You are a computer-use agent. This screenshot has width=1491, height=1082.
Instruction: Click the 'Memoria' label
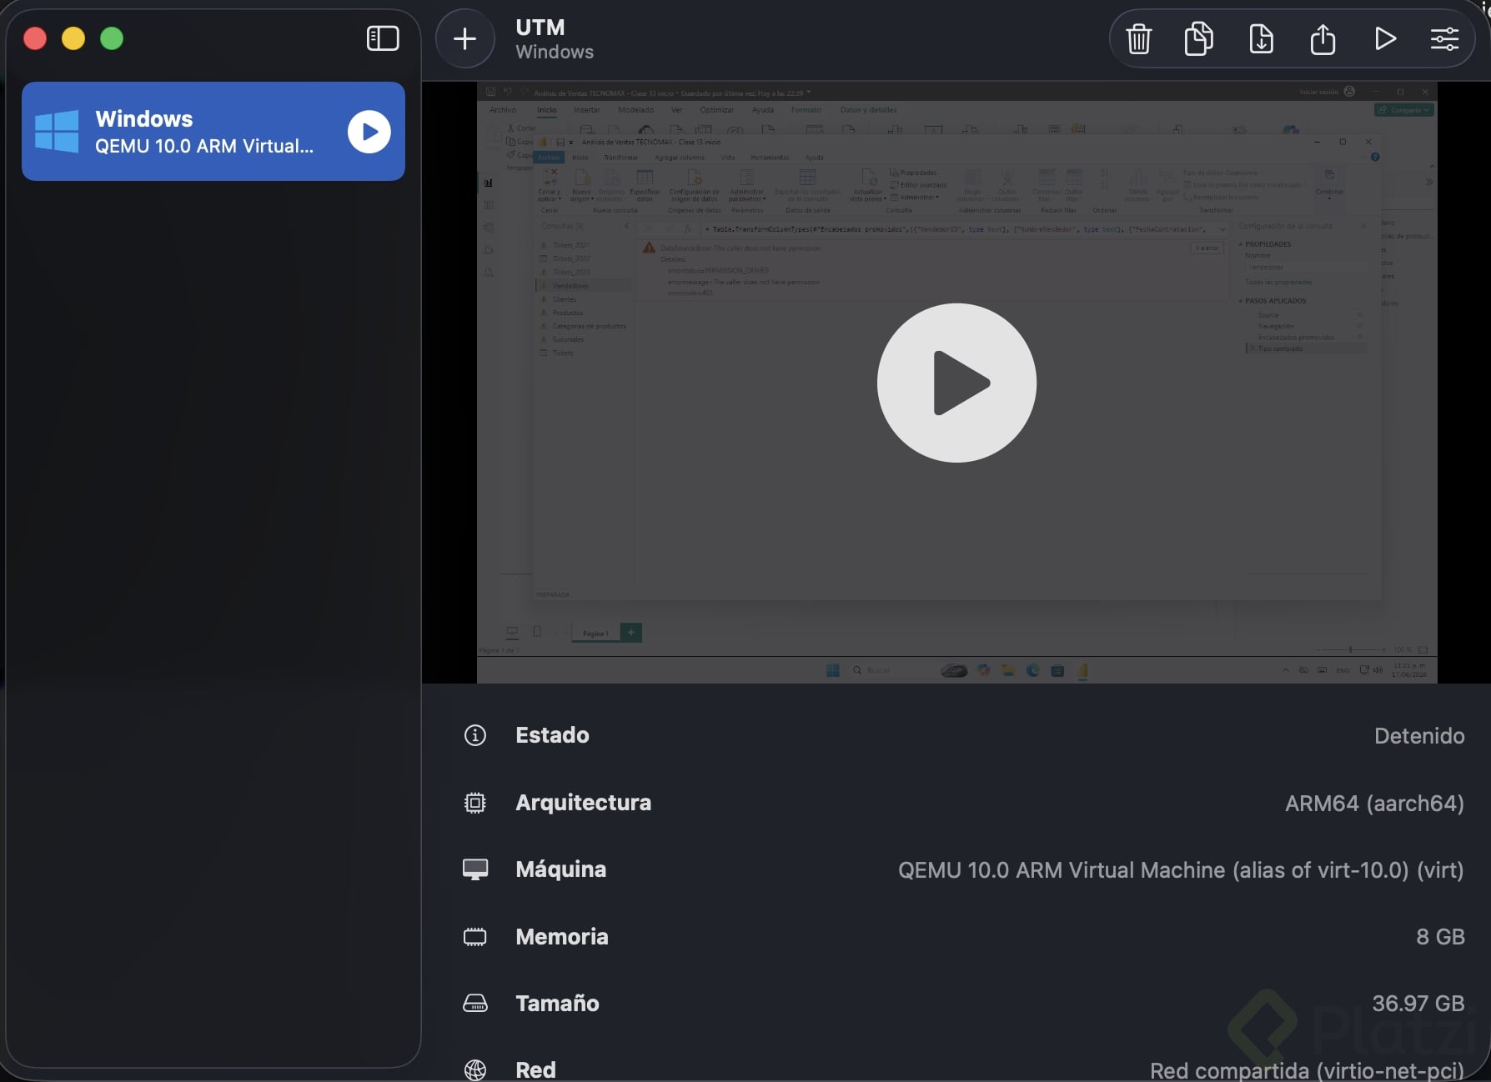tap(562, 937)
